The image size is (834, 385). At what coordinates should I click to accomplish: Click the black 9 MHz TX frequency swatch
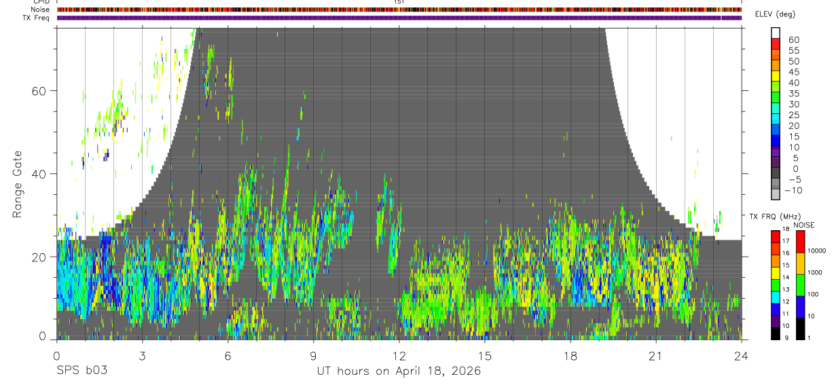776,333
